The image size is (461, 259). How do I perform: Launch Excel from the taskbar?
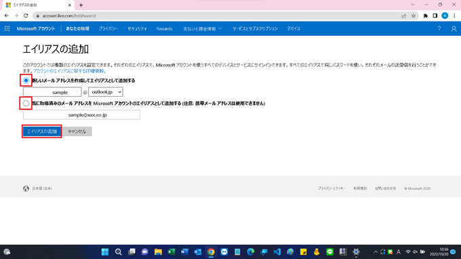172,252
